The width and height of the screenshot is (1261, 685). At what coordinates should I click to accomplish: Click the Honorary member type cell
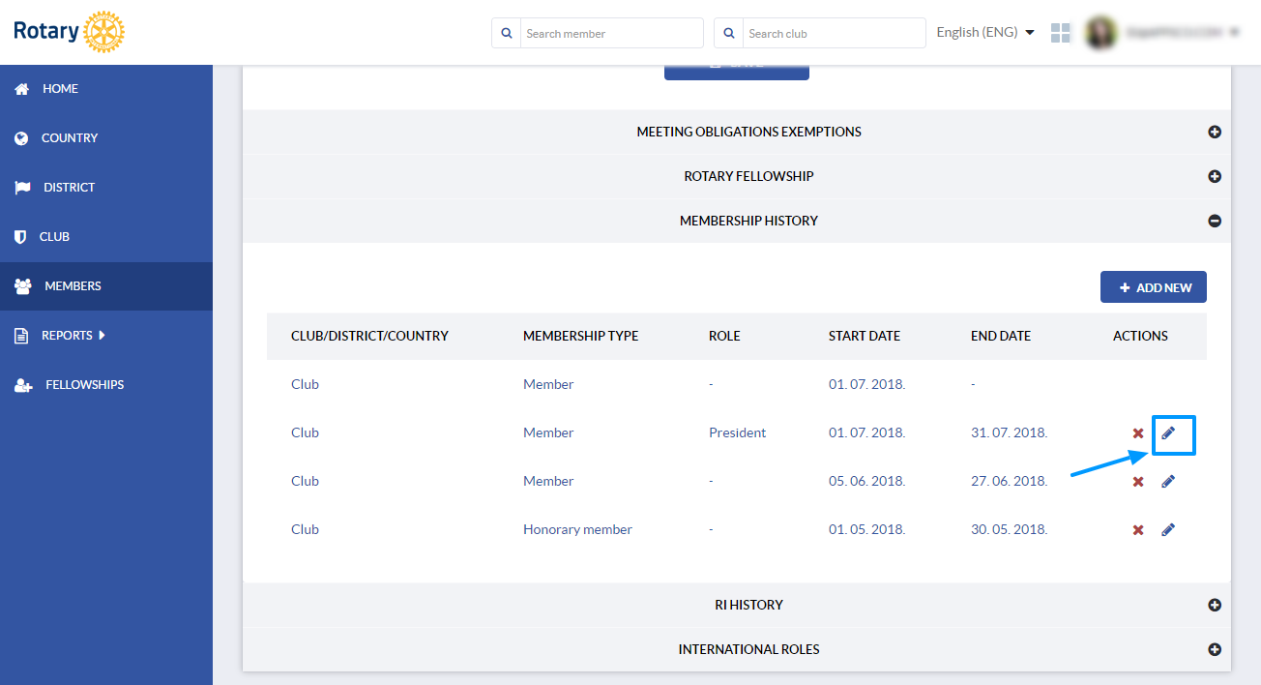click(578, 530)
